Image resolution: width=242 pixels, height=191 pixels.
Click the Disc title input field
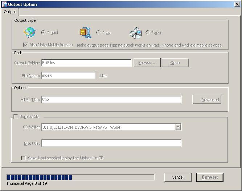click(x=111, y=143)
